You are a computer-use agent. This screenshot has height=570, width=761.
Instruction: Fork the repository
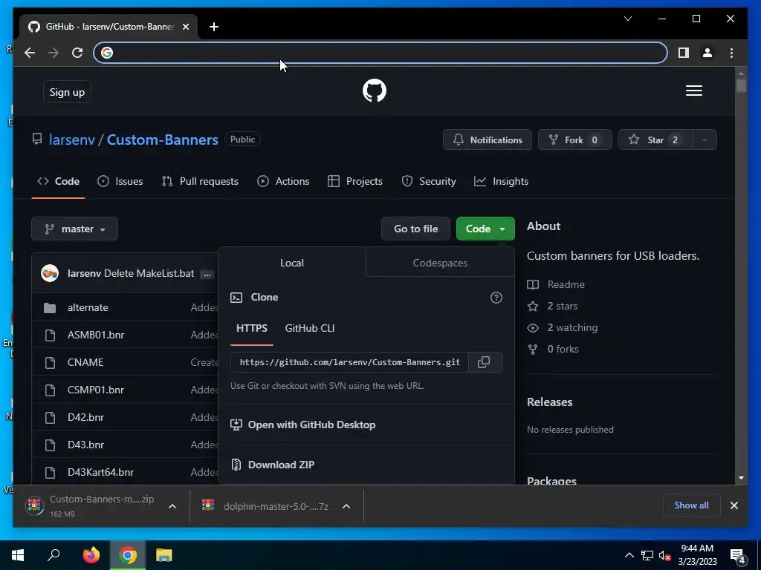coord(575,140)
